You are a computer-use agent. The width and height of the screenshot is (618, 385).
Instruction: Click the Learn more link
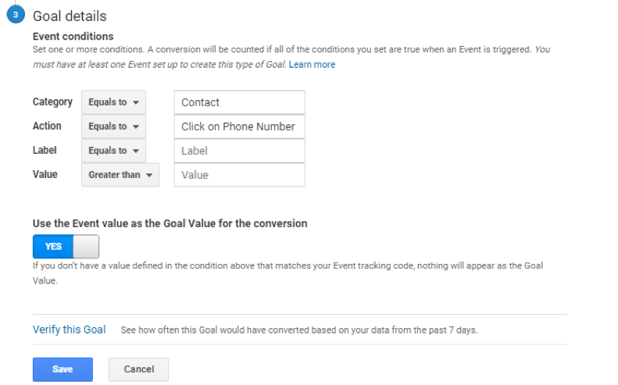(x=312, y=65)
